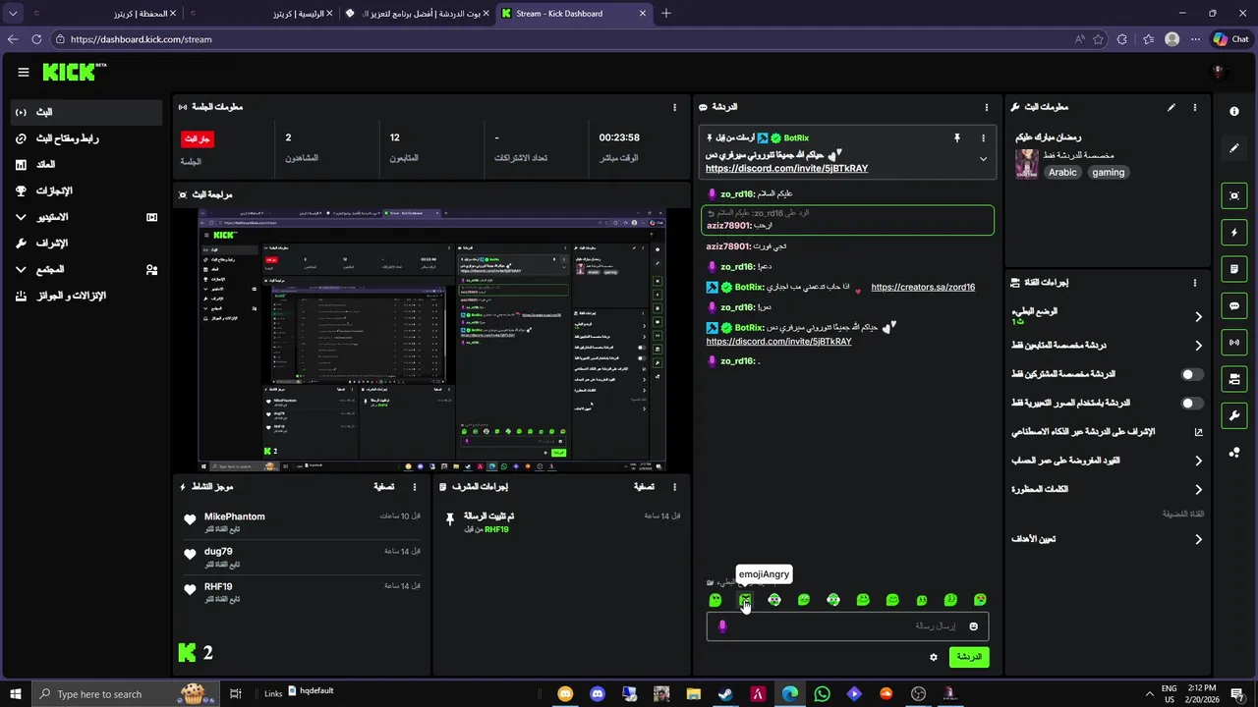Click the stream preview thumbnail
1258x707 pixels.
pyautogui.click(x=431, y=340)
